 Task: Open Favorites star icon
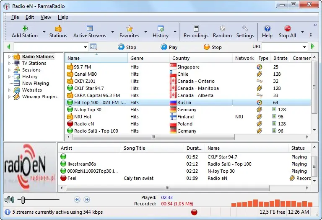pos(130,28)
